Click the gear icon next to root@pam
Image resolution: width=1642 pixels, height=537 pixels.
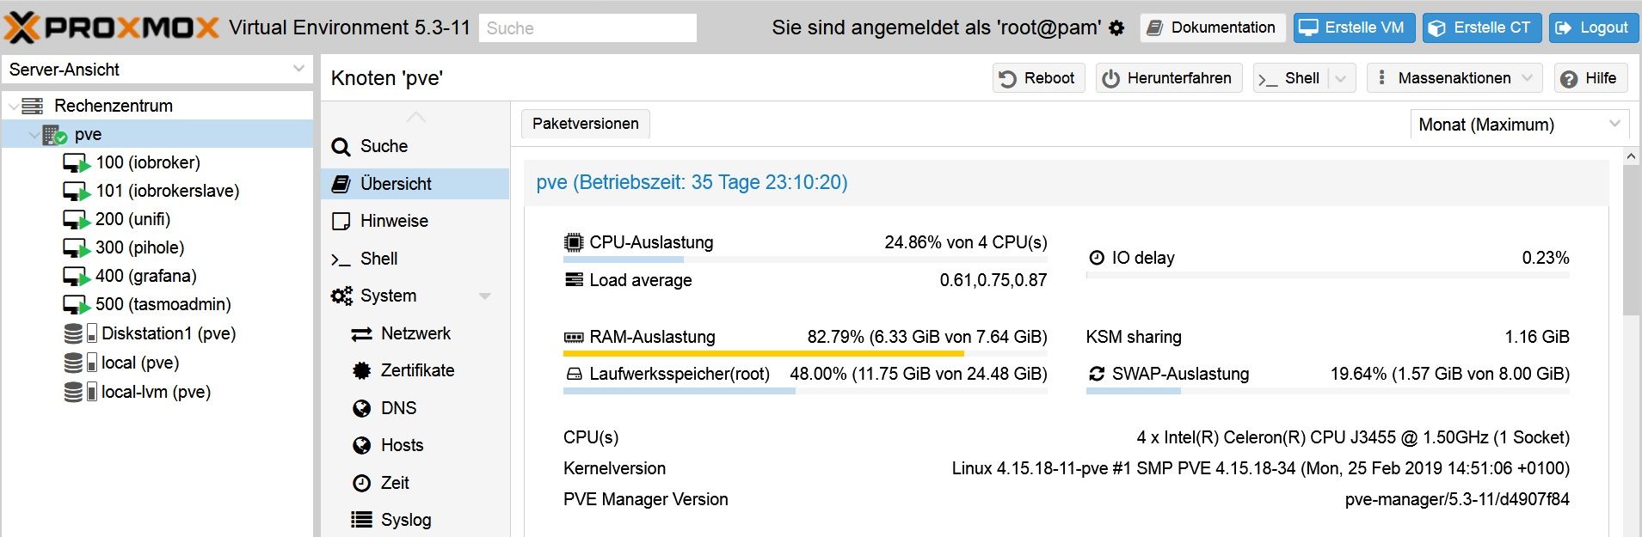pyautogui.click(x=1116, y=28)
